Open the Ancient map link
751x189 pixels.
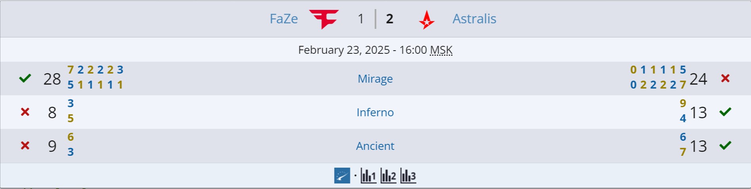375,146
